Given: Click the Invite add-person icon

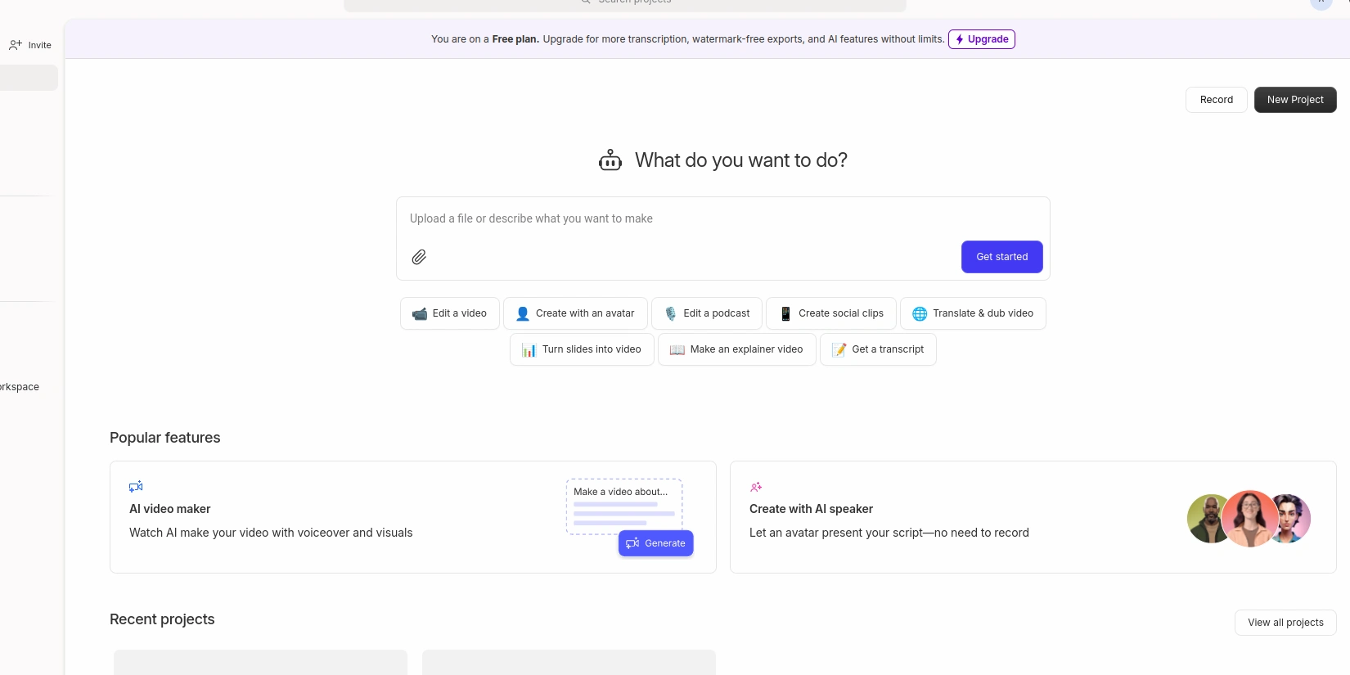Looking at the screenshot, I should pyautogui.click(x=16, y=45).
